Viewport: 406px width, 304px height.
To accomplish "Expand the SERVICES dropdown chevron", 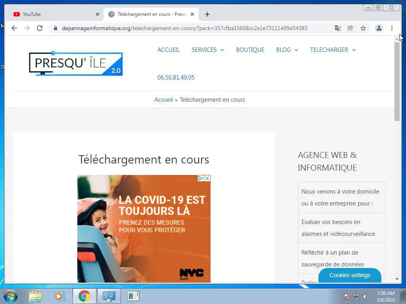I will (222, 50).
